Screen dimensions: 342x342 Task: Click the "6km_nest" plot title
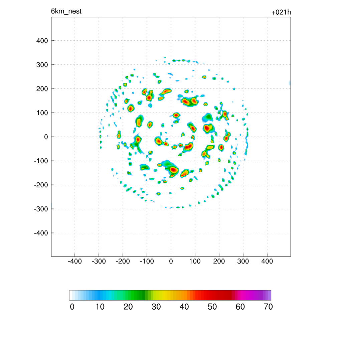pos(66,11)
